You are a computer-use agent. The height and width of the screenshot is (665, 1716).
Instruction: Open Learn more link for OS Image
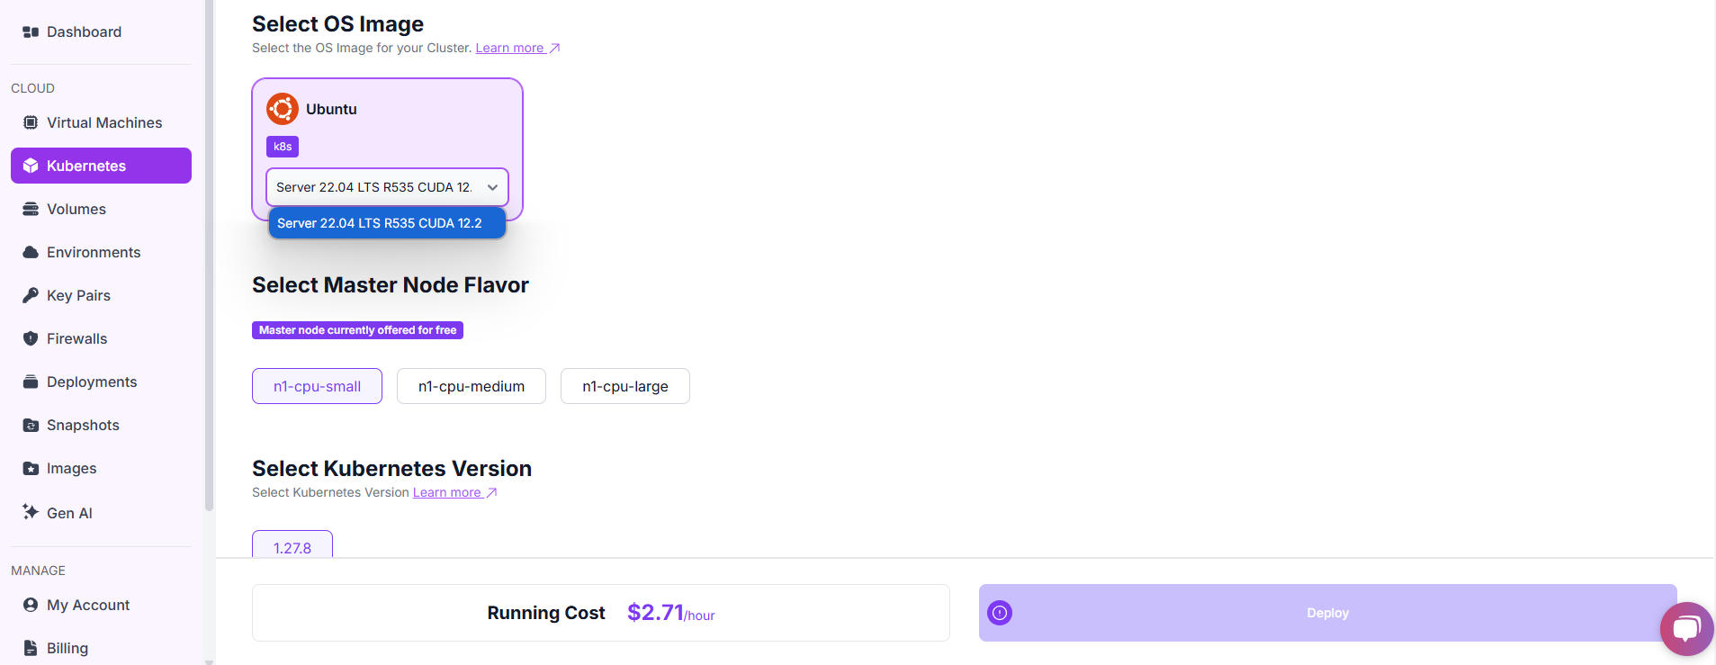click(510, 48)
